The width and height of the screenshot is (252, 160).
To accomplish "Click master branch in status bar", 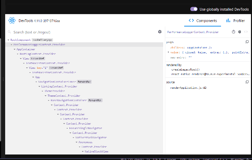I will click(238, 159).
